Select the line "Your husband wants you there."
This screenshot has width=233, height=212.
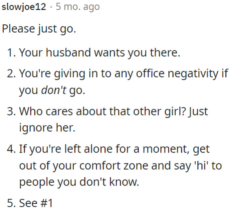100,53
